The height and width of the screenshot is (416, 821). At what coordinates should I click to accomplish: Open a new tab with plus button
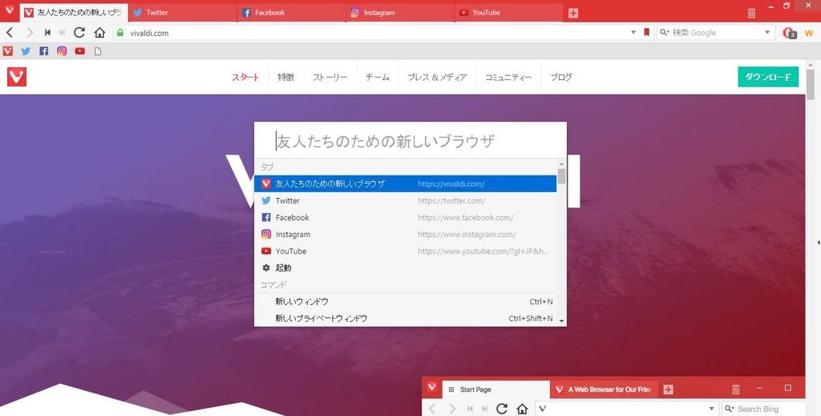click(573, 13)
